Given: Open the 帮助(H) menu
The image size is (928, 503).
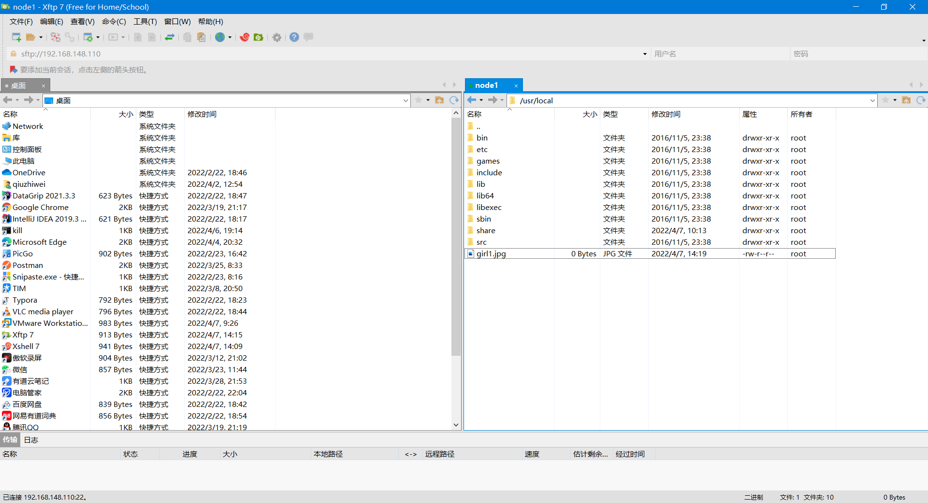Looking at the screenshot, I should tap(211, 22).
